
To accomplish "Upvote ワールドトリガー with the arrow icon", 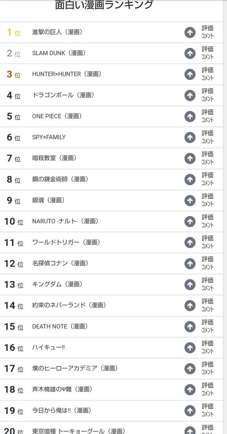I will pyautogui.click(x=190, y=243).
